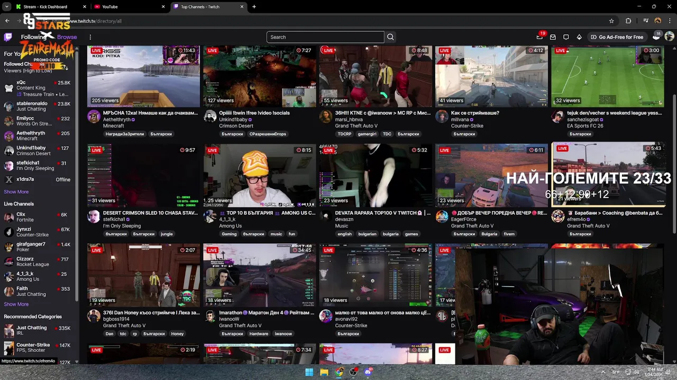677x380 pixels.
Task: Click Jynxzi avatar in Live Channels
Action: [x=8, y=232]
